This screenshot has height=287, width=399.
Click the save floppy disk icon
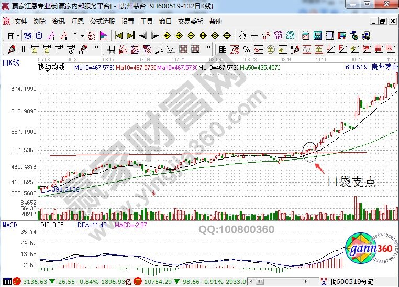(x=343, y=36)
